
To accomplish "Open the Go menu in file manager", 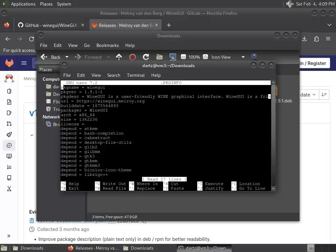I will pyautogui.click(x=87, y=45).
